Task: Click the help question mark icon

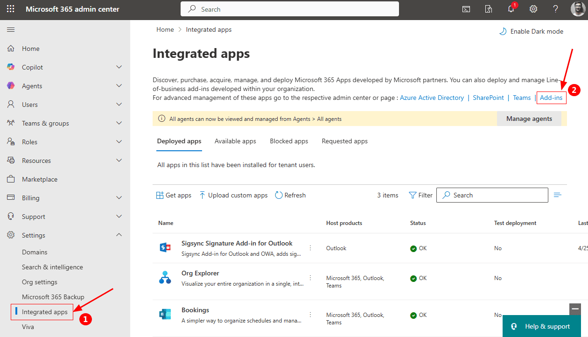Action: (555, 9)
